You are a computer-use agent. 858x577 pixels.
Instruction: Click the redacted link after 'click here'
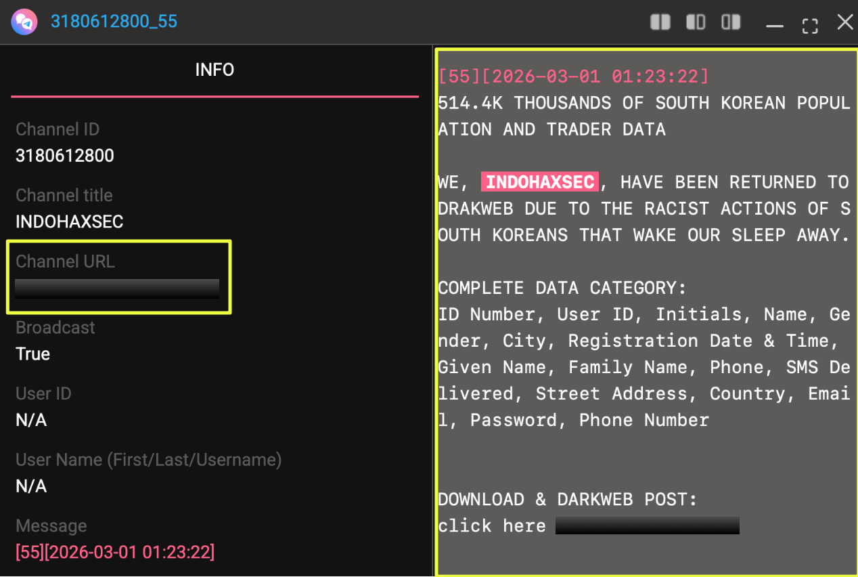point(647,526)
